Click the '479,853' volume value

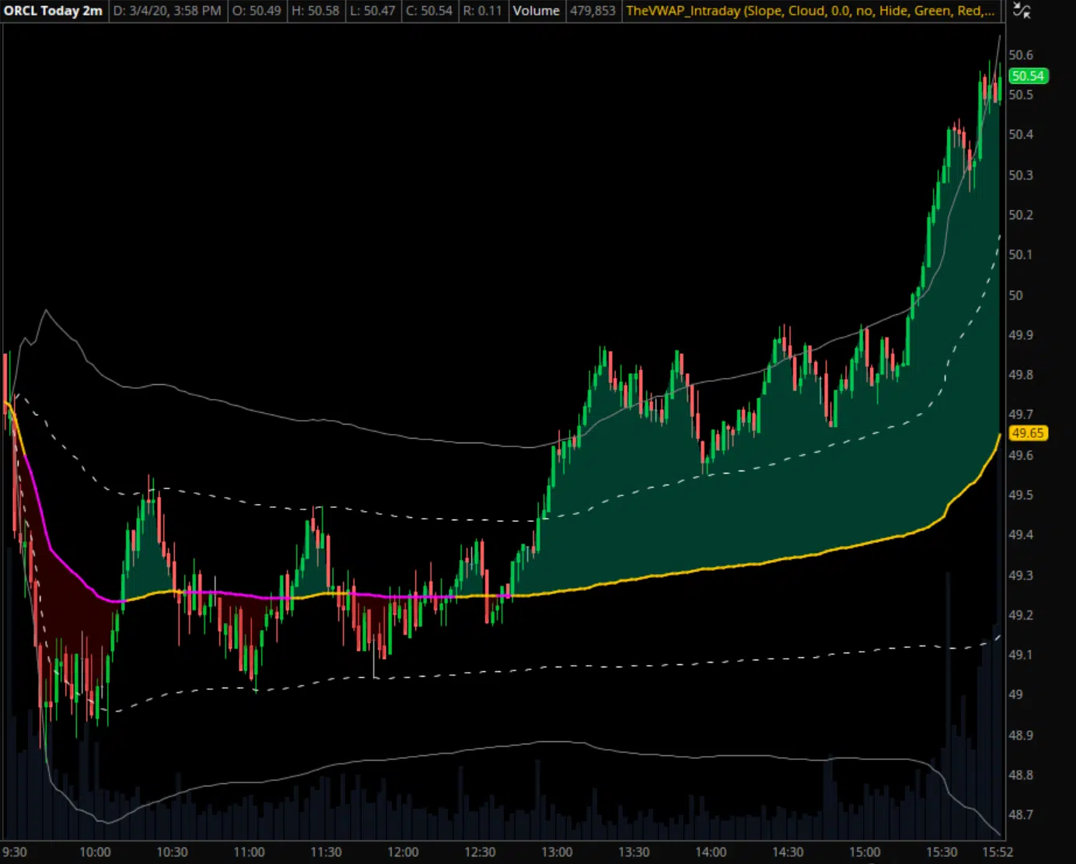pos(592,11)
